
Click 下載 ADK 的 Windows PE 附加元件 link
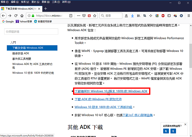(98, 99)
